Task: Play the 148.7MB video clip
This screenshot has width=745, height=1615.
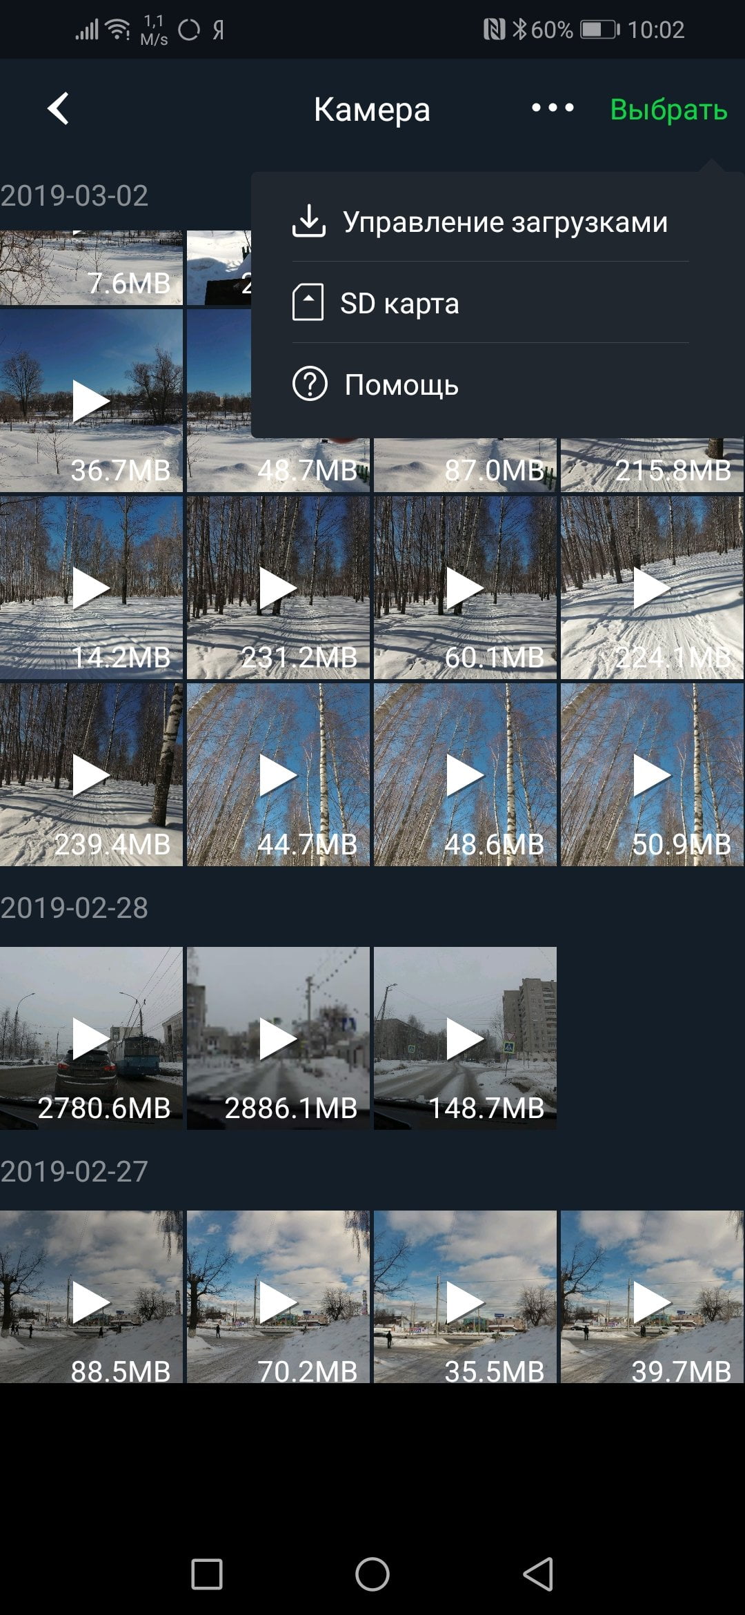Action: point(465,1038)
